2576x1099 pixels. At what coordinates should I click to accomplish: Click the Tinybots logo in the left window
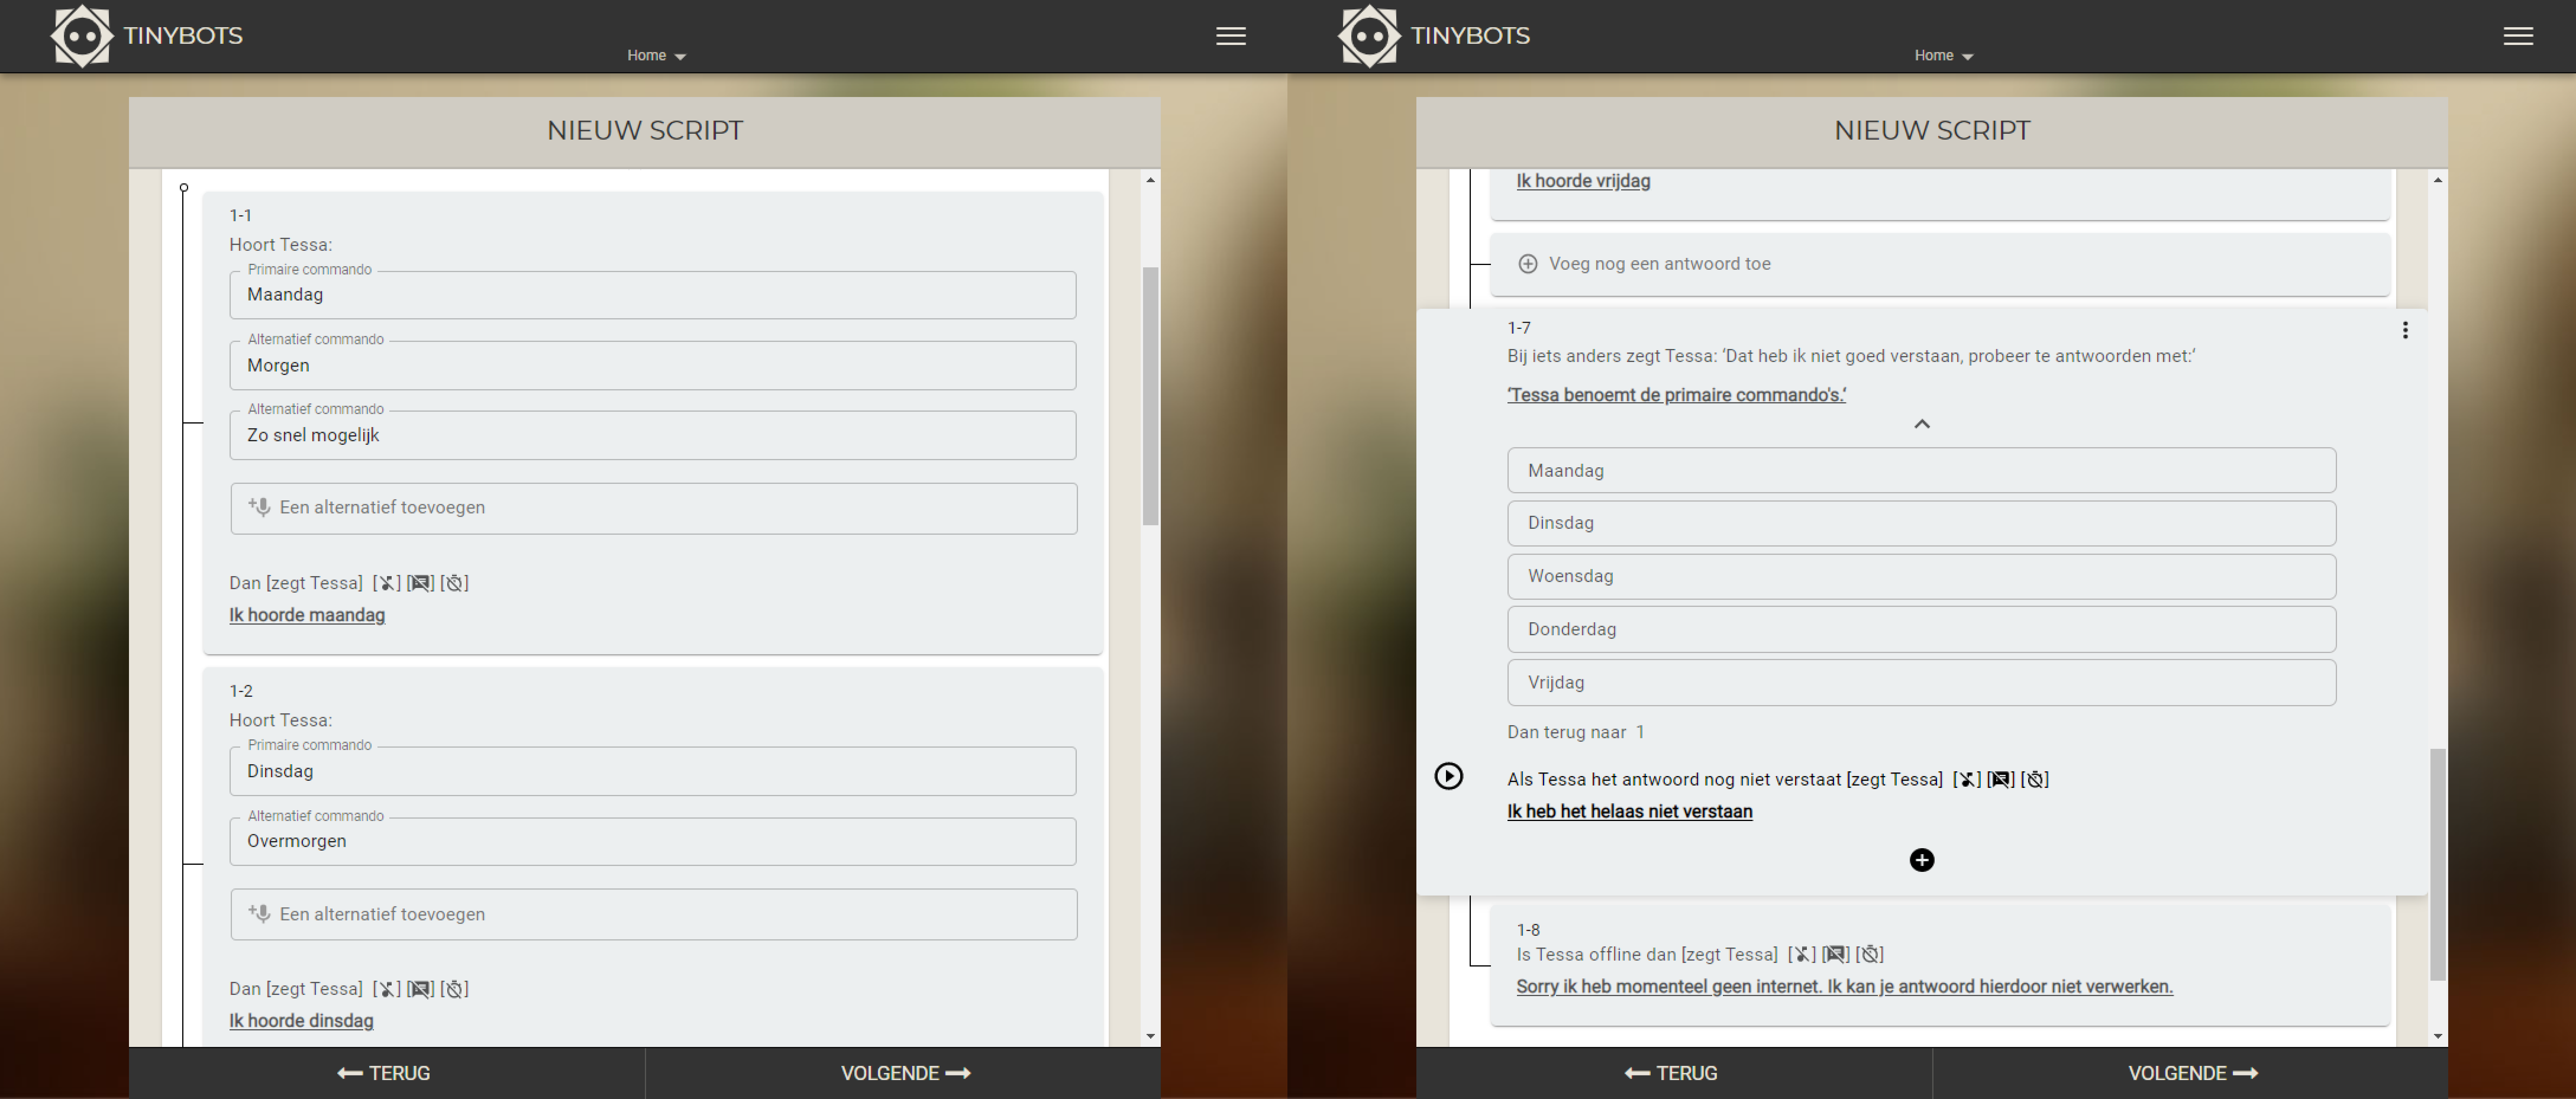[146, 36]
